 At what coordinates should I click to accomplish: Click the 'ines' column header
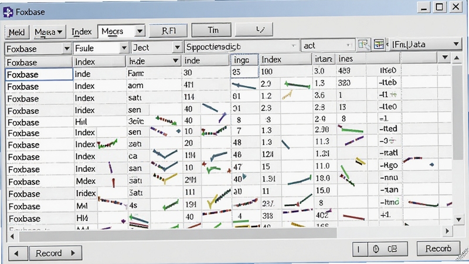pyautogui.click(x=351, y=59)
